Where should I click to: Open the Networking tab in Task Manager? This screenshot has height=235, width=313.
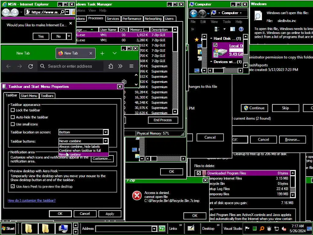coord(153,19)
